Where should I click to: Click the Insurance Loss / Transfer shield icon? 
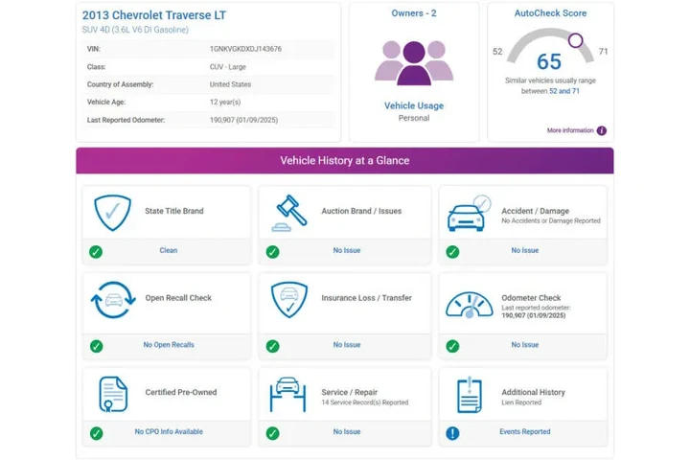pyautogui.click(x=289, y=300)
